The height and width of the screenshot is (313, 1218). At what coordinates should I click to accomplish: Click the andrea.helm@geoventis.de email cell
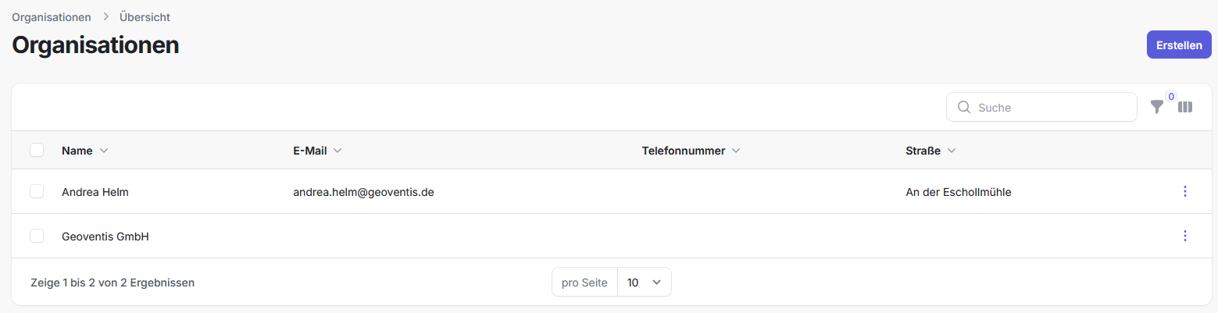[x=363, y=192]
